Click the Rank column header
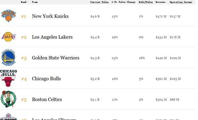The height and width of the screenshot is (120, 198). [24, 2]
